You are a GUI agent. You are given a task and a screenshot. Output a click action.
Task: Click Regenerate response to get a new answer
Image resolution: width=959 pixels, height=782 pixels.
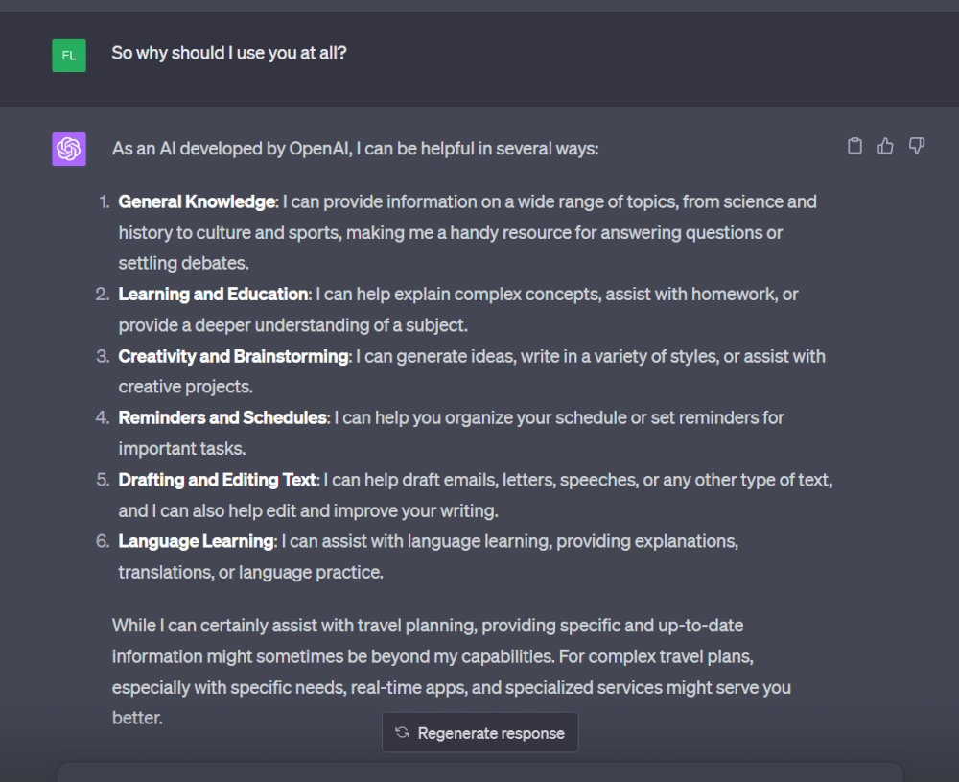[x=479, y=732]
